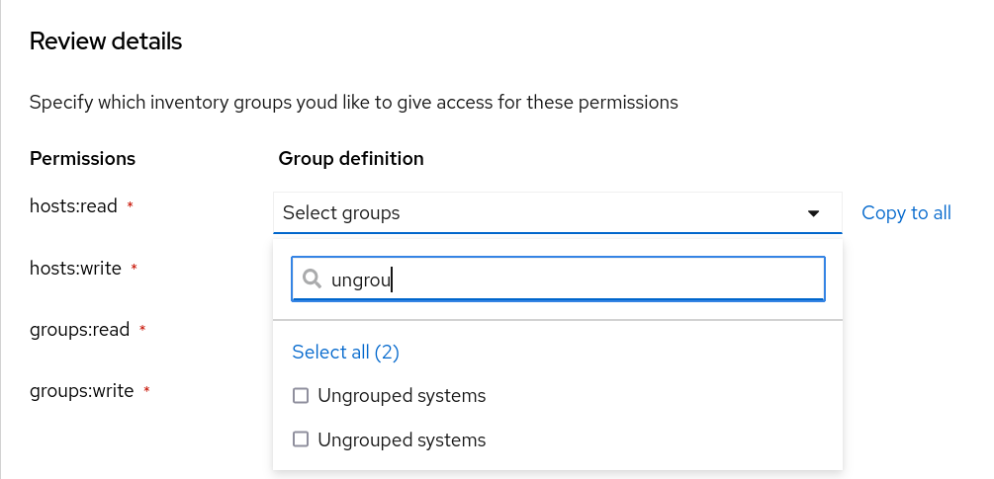
Task: Focus the group search field containing 'ungrou'
Action: [x=574, y=279]
